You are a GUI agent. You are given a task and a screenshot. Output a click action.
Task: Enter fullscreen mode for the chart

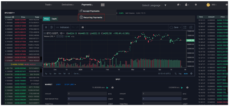(x=185, y=27)
